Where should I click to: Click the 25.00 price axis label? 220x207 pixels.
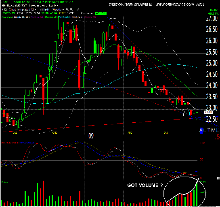212,63
